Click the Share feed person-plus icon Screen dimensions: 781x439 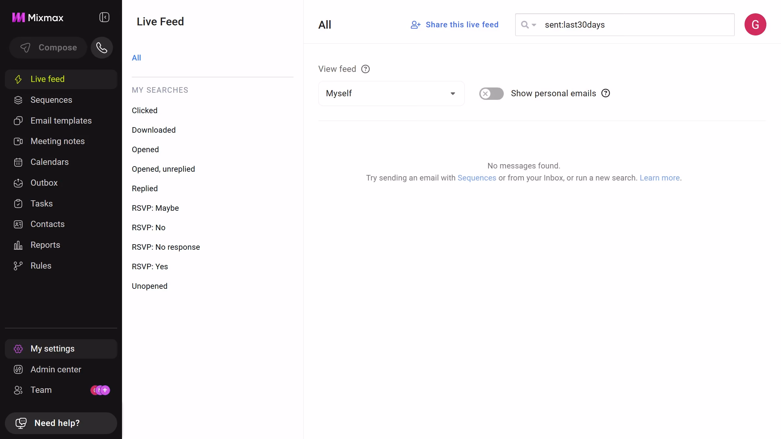pyautogui.click(x=416, y=25)
